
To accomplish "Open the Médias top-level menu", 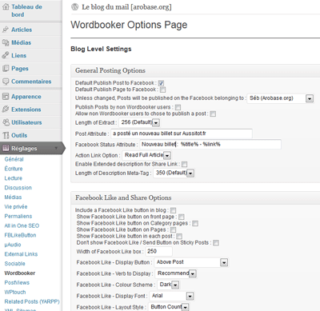I will pyautogui.click(x=22, y=42).
